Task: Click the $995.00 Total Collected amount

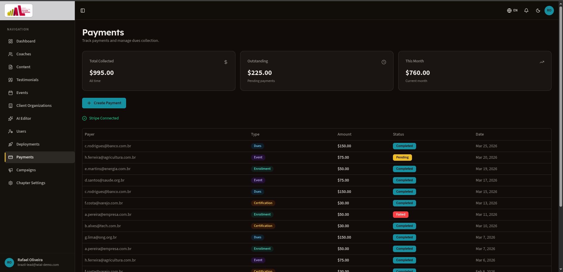Action: pos(101,73)
